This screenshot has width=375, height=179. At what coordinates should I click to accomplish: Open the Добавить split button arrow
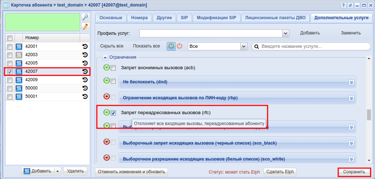pos(58,171)
